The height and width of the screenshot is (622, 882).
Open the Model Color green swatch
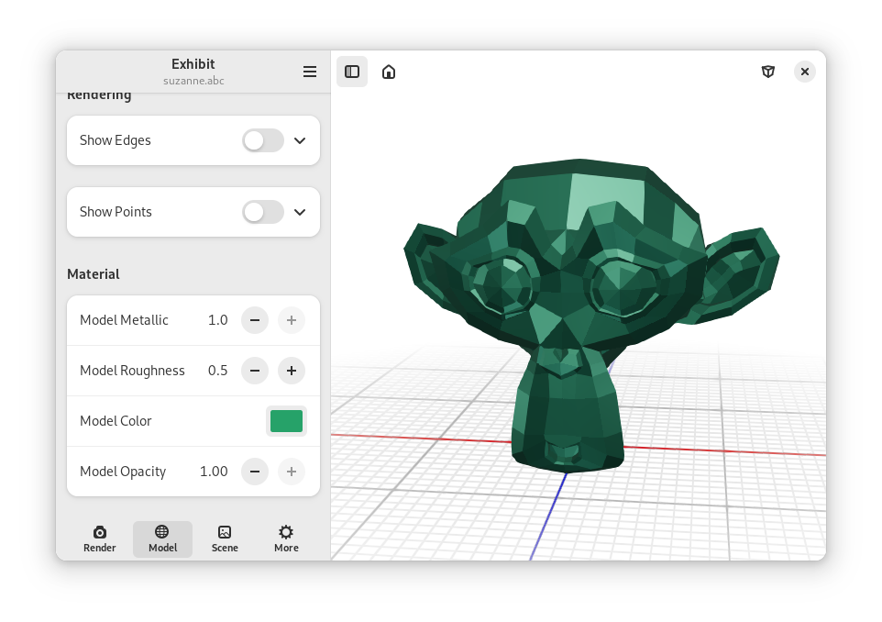(286, 421)
